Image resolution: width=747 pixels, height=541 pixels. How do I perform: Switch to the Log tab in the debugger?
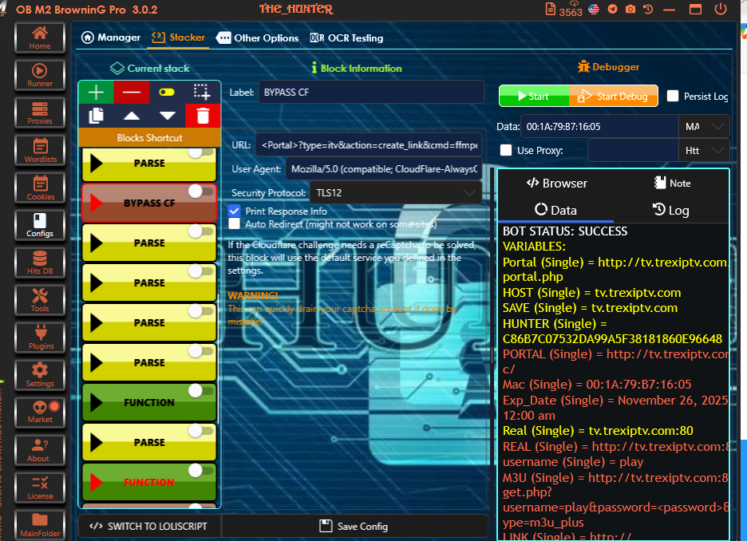point(670,210)
